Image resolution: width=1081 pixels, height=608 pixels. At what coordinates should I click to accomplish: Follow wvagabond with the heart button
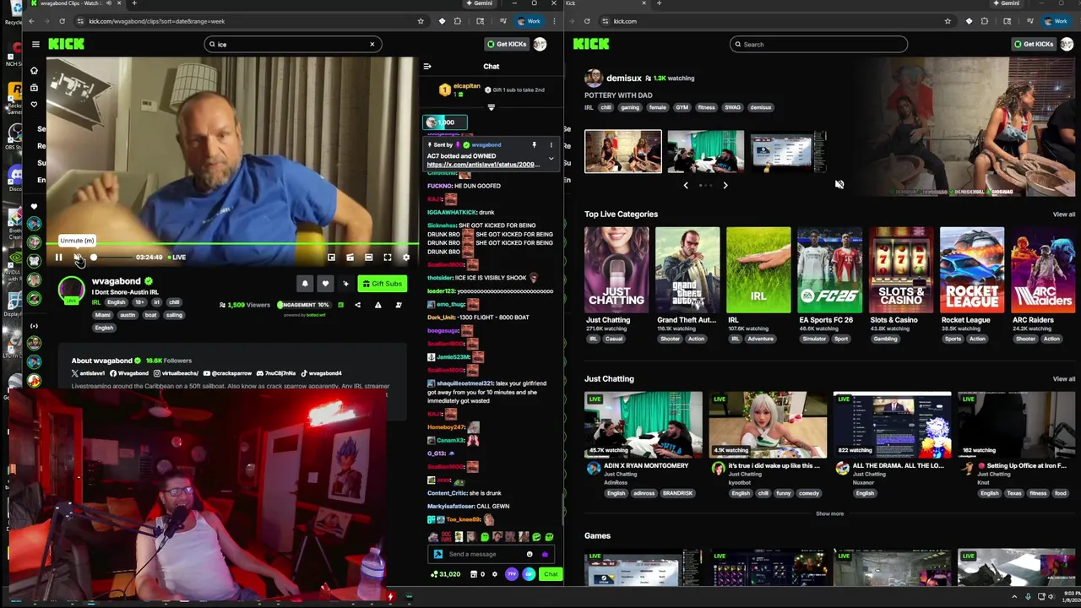coord(325,284)
